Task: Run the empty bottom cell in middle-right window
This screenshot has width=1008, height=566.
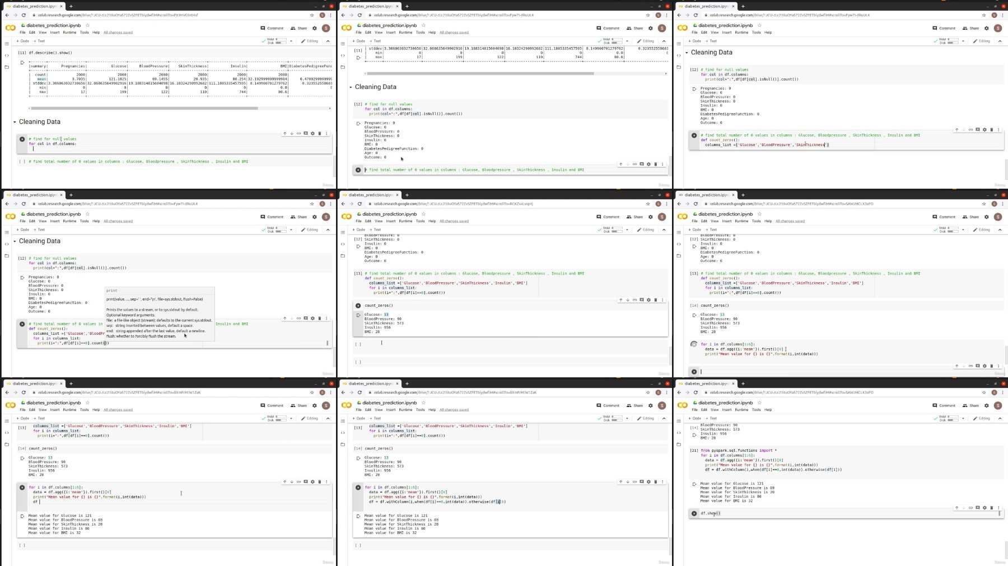Action: [694, 372]
